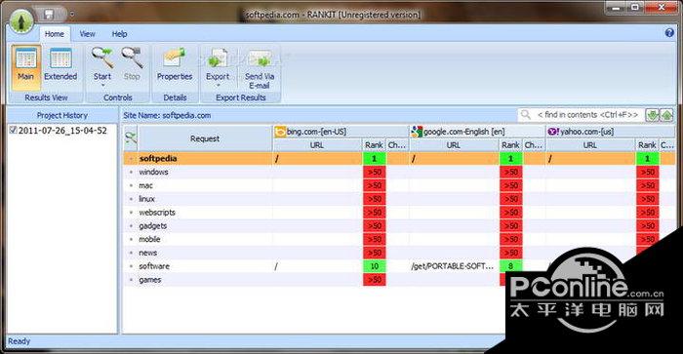Toggle the 2011-07-26_15-04-52 history checkbox
Viewport: 683px width, 354px height.
point(13,130)
